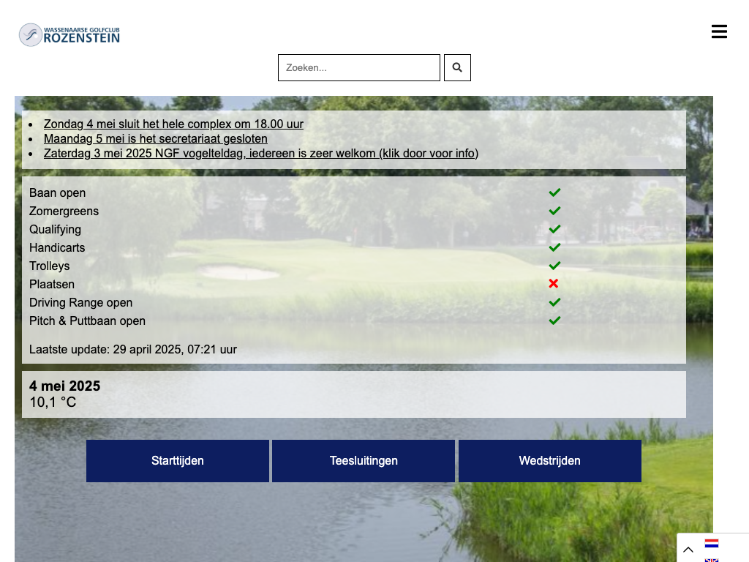Type in the Zoeken search field
The width and height of the screenshot is (749, 562).
tap(358, 67)
